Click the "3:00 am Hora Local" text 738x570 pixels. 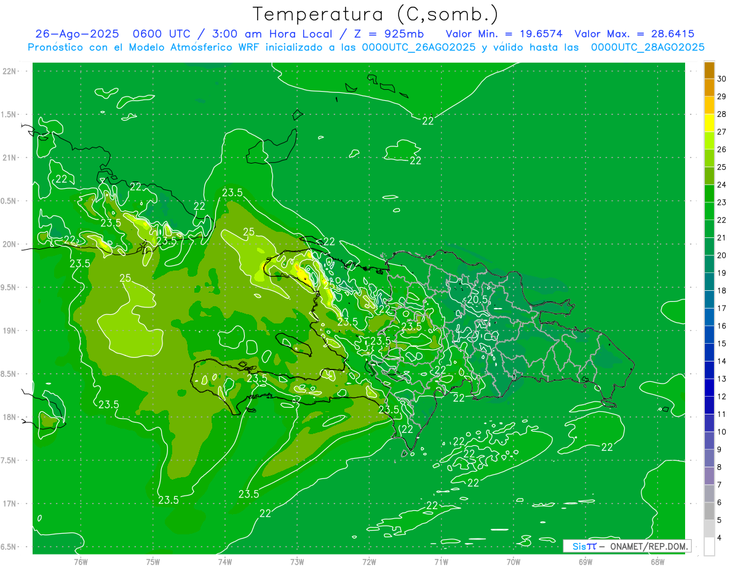pyautogui.click(x=272, y=34)
